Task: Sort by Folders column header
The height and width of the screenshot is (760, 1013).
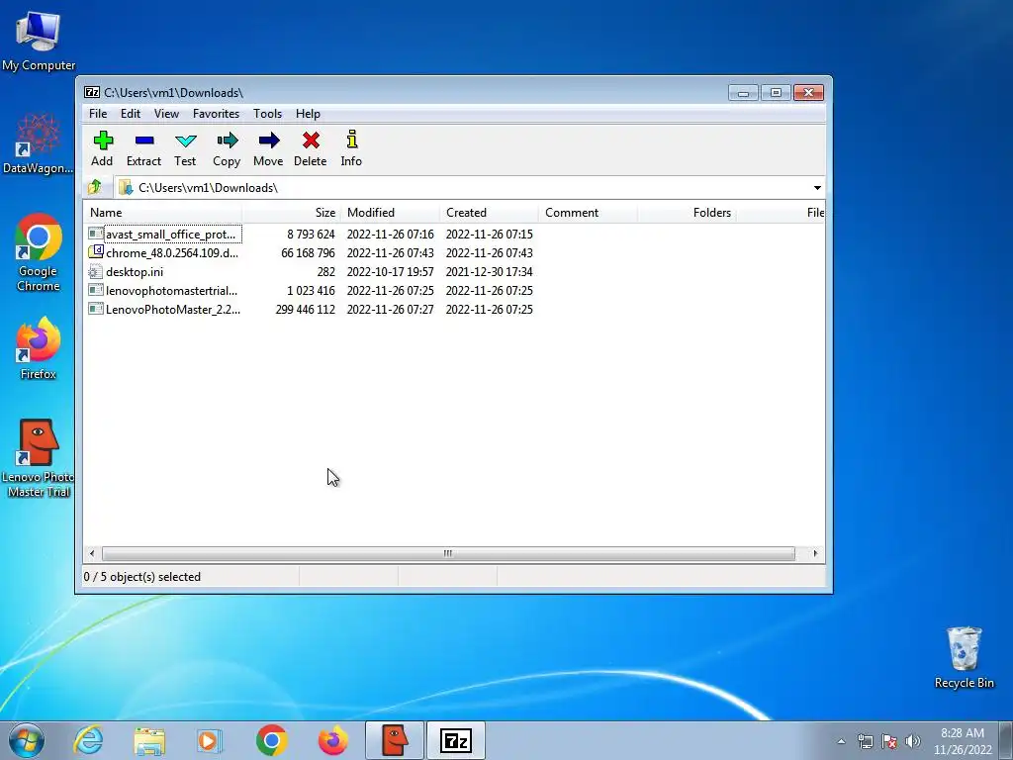Action: pyautogui.click(x=687, y=213)
